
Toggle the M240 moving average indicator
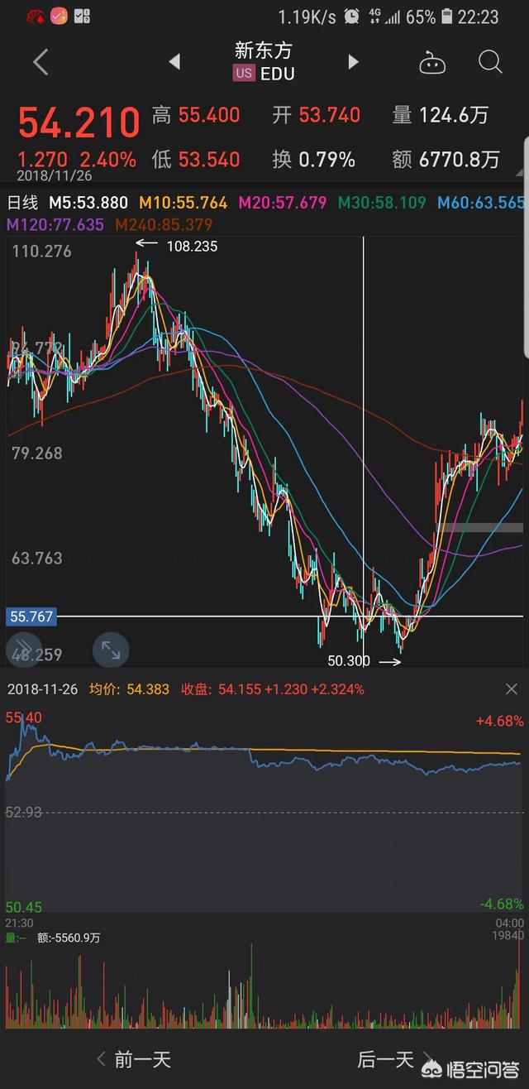point(164,224)
